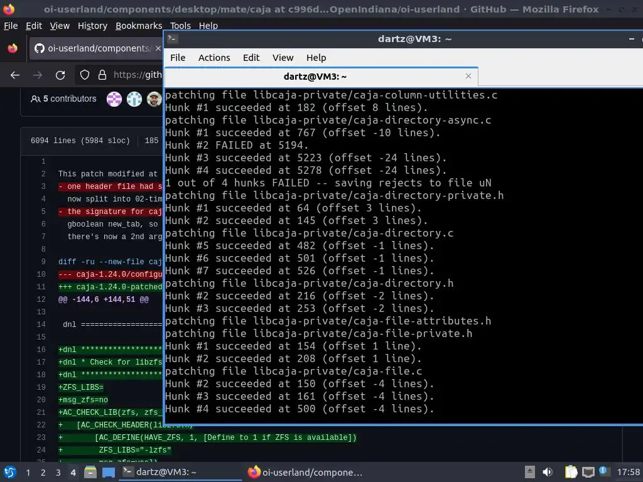Open the terminal Help menu
This screenshot has height=482, width=643.
[x=316, y=58]
